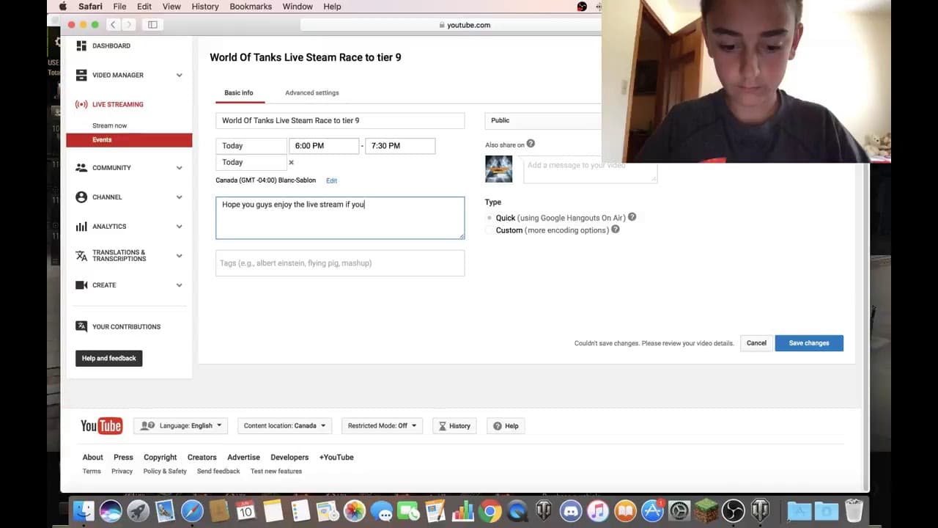This screenshot has width=938, height=528.
Task: Click the Save changes button
Action: (x=809, y=343)
